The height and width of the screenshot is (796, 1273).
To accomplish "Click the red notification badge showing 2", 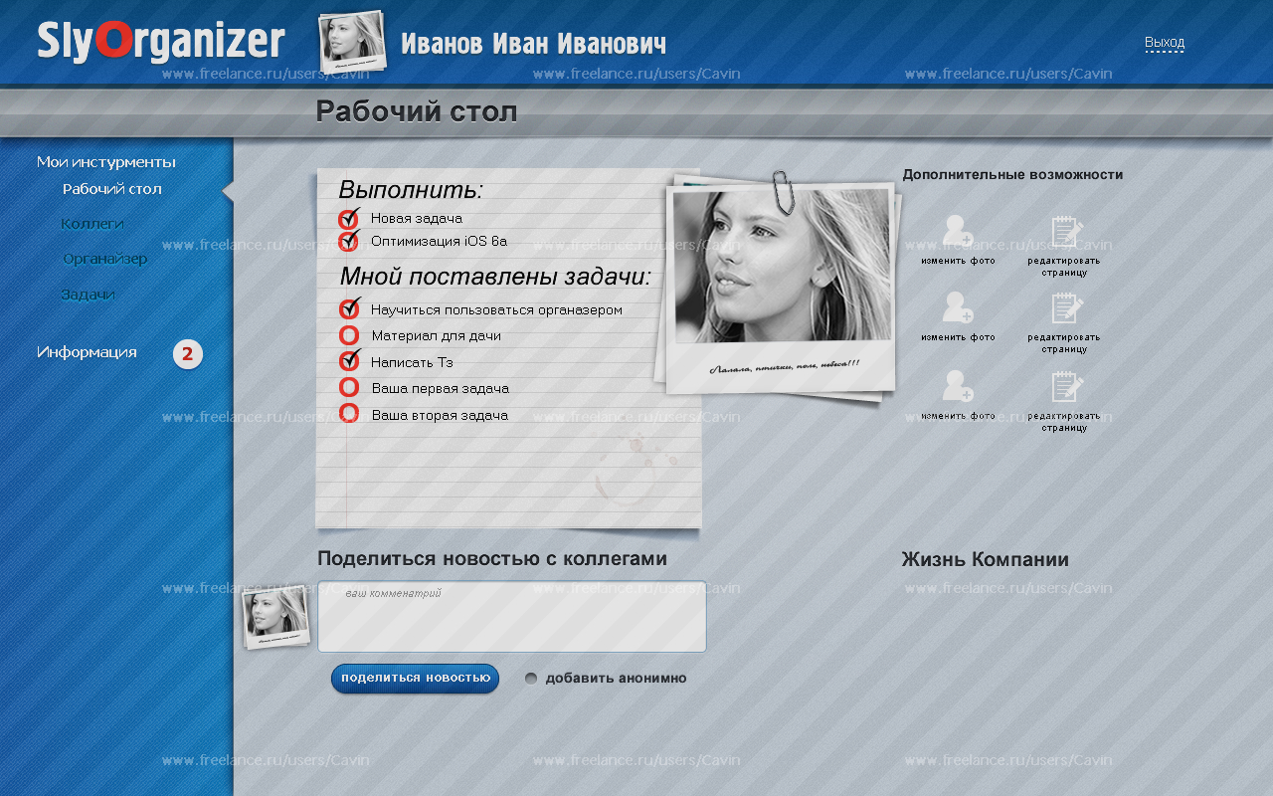I will pyautogui.click(x=187, y=354).
